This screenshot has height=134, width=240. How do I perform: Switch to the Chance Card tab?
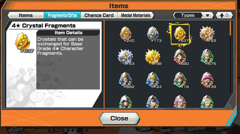click(x=99, y=15)
